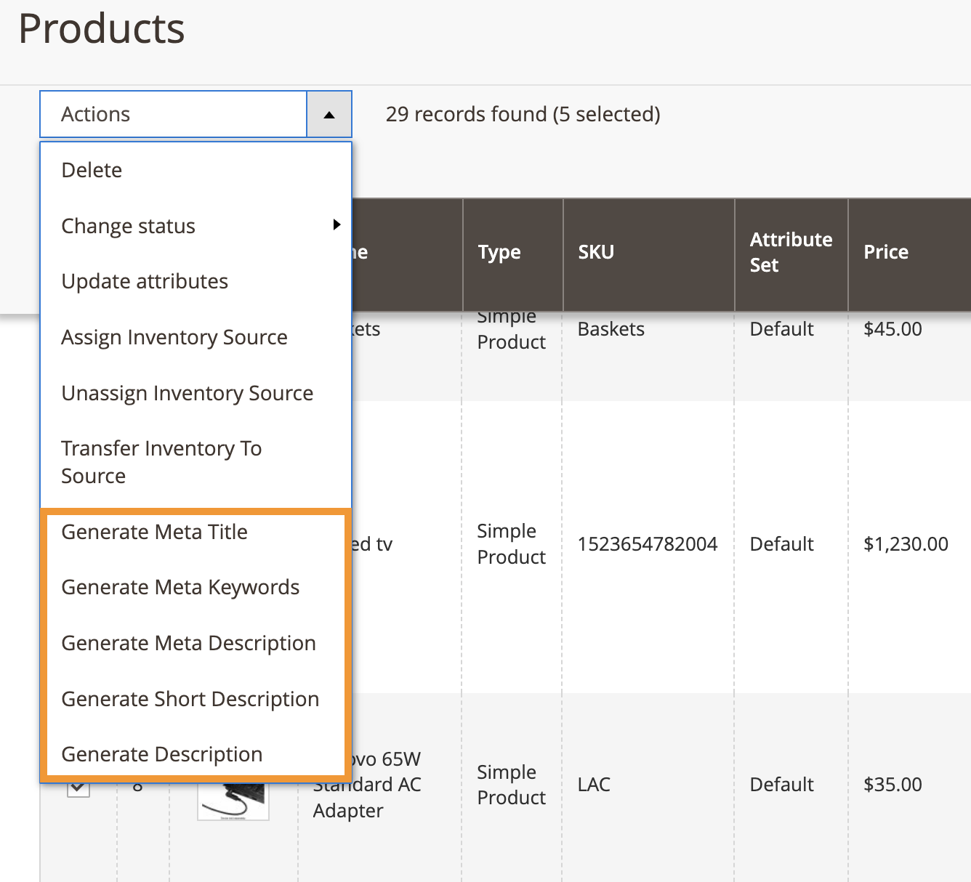Select Generate Meta Title

pyautogui.click(x=155, y=532)
